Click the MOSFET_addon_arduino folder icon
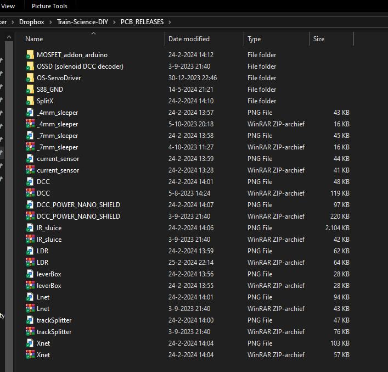This screenshot has width=388, height=372. pos(30,55)
